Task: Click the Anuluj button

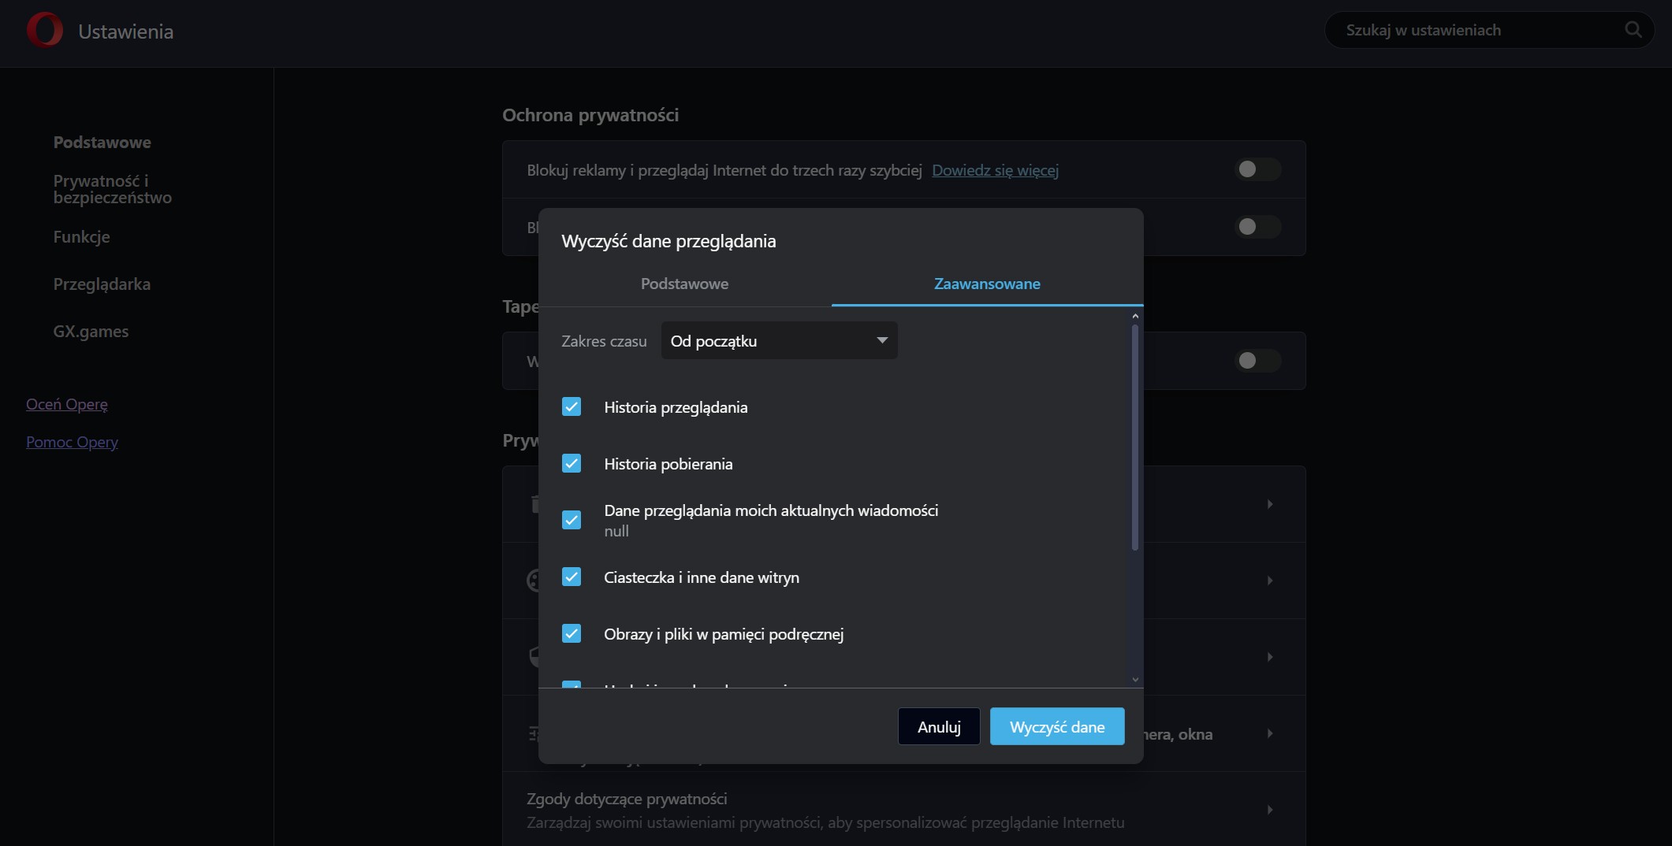Action: pyautogui.click(x=939, y=726)
